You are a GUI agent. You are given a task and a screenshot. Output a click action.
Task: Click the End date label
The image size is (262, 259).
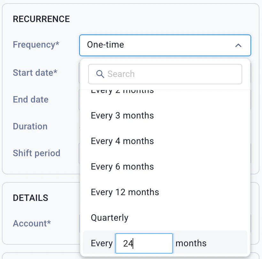tap(31, 99)
